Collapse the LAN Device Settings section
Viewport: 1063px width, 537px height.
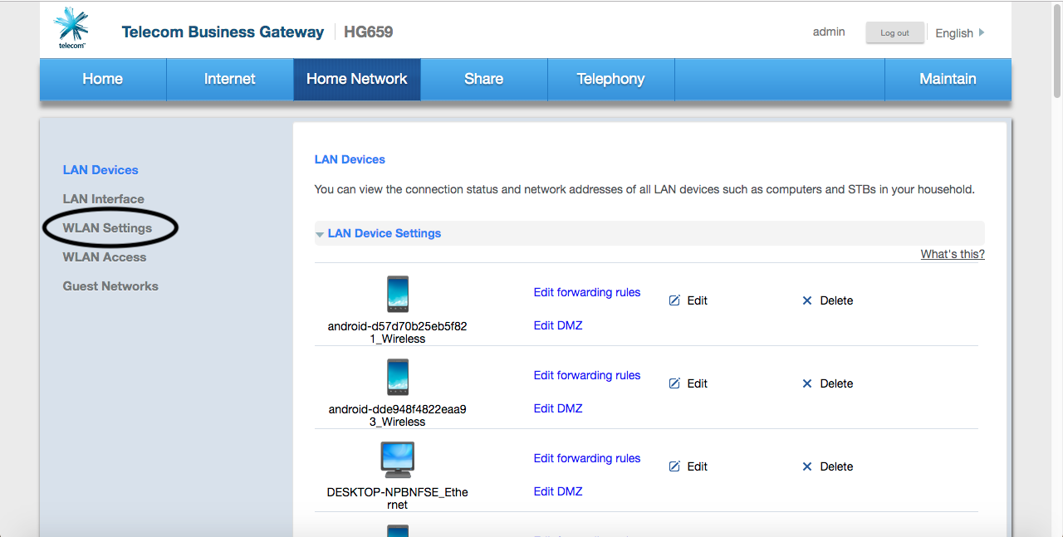320,234
